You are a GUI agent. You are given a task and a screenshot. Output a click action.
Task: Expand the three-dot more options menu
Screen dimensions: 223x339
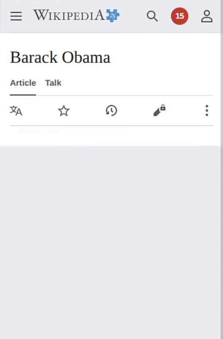point(207,111)
